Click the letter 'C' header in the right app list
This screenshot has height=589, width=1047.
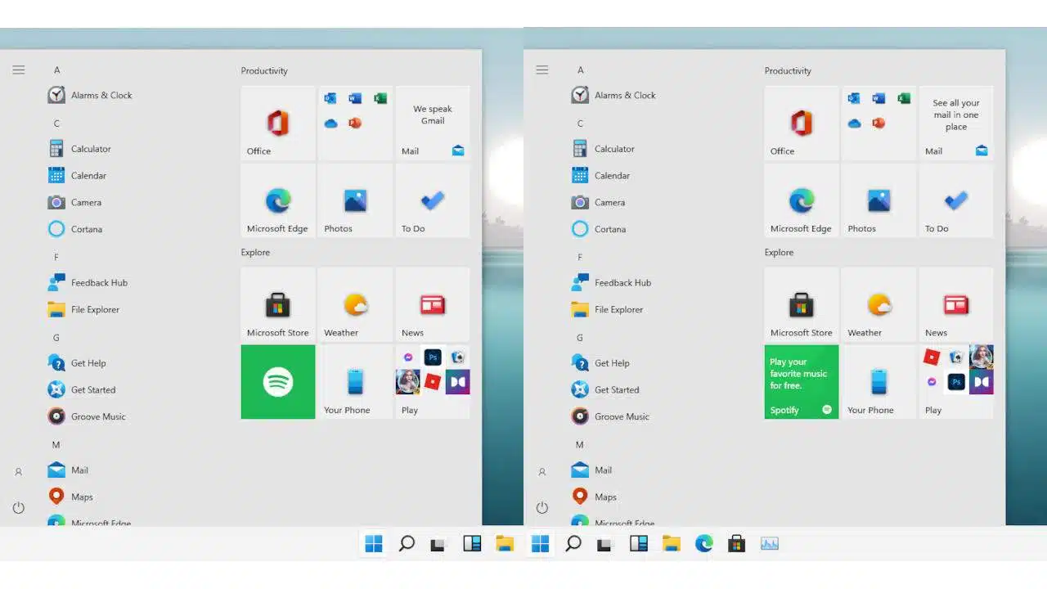[580, 124]
